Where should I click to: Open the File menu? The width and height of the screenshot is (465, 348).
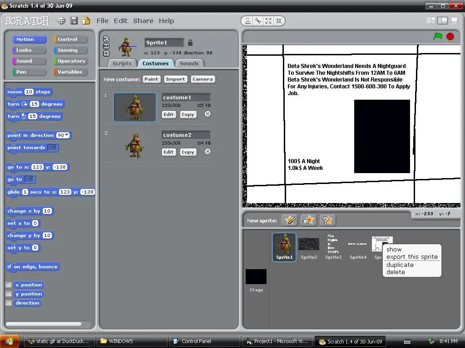click(102, 21)
